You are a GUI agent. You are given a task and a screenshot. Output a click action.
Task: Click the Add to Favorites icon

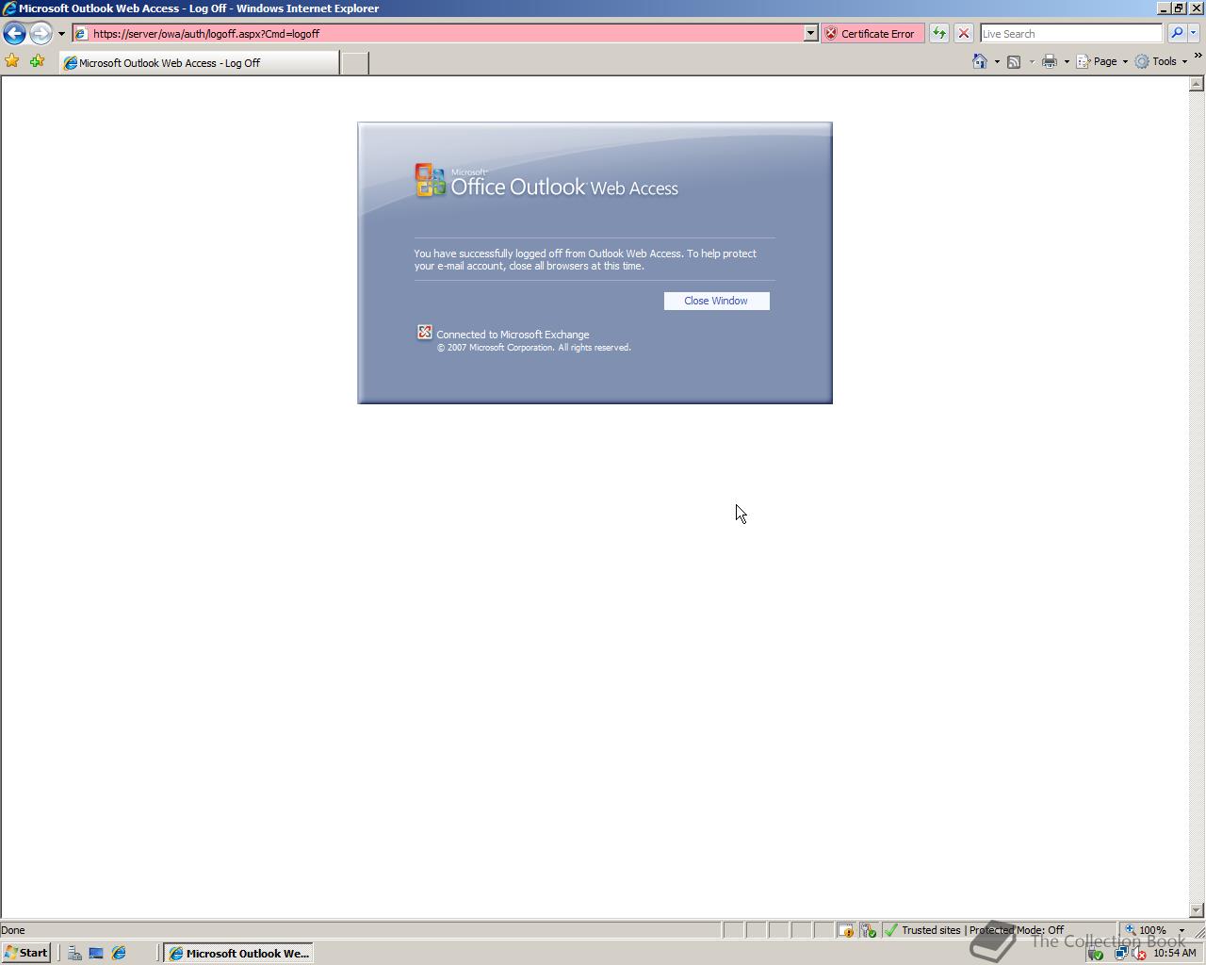37,61
